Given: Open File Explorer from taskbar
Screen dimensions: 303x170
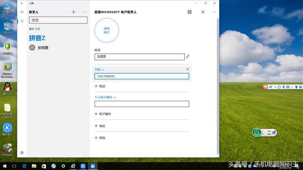Looking at the screenshot, I should coord(34,166).
